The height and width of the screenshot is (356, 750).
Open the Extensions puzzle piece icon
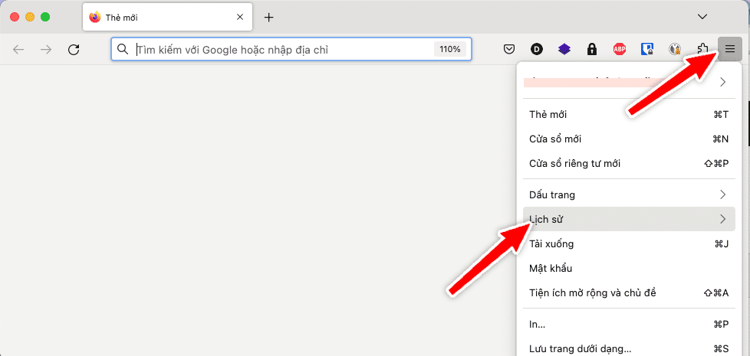click(x=702, y=49)
